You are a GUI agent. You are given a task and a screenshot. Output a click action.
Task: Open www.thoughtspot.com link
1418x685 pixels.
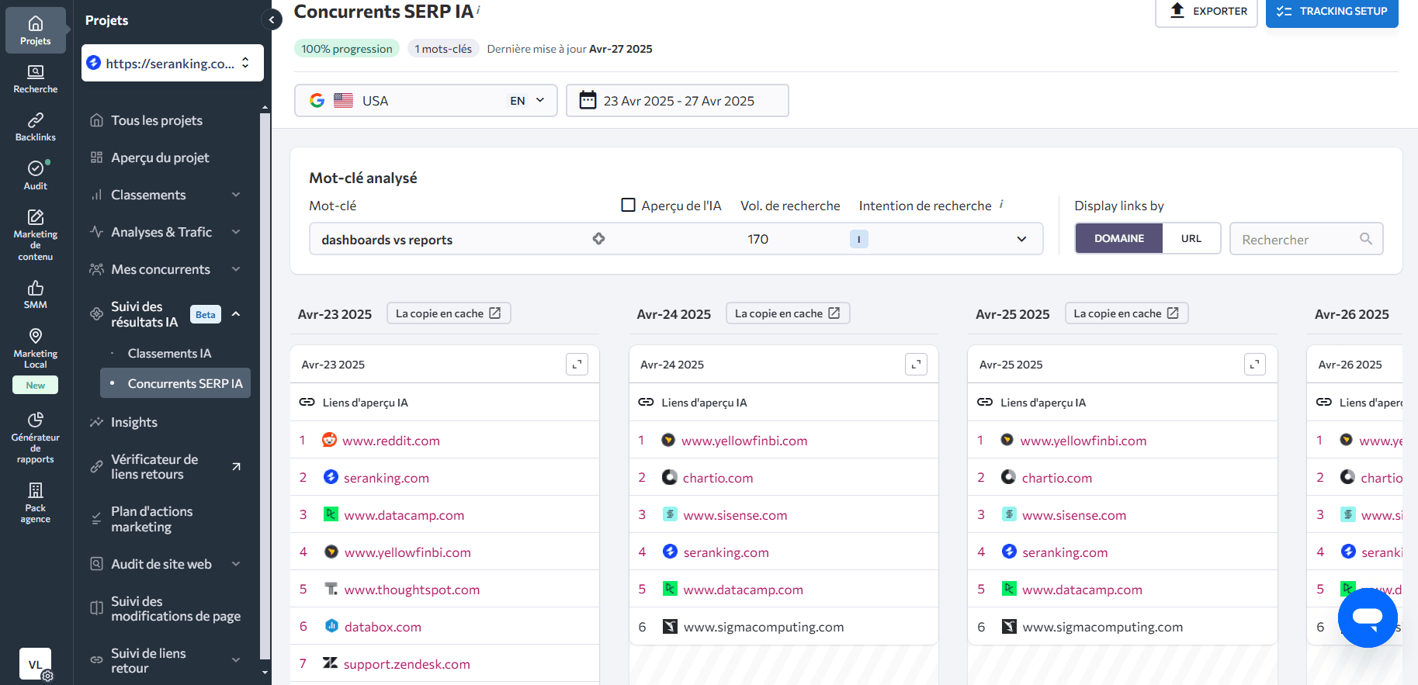click(x=412, y=590)
